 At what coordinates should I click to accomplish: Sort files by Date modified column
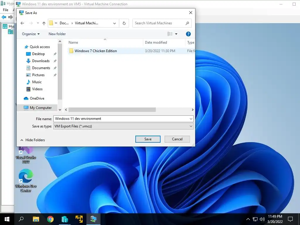pos(156,42)
